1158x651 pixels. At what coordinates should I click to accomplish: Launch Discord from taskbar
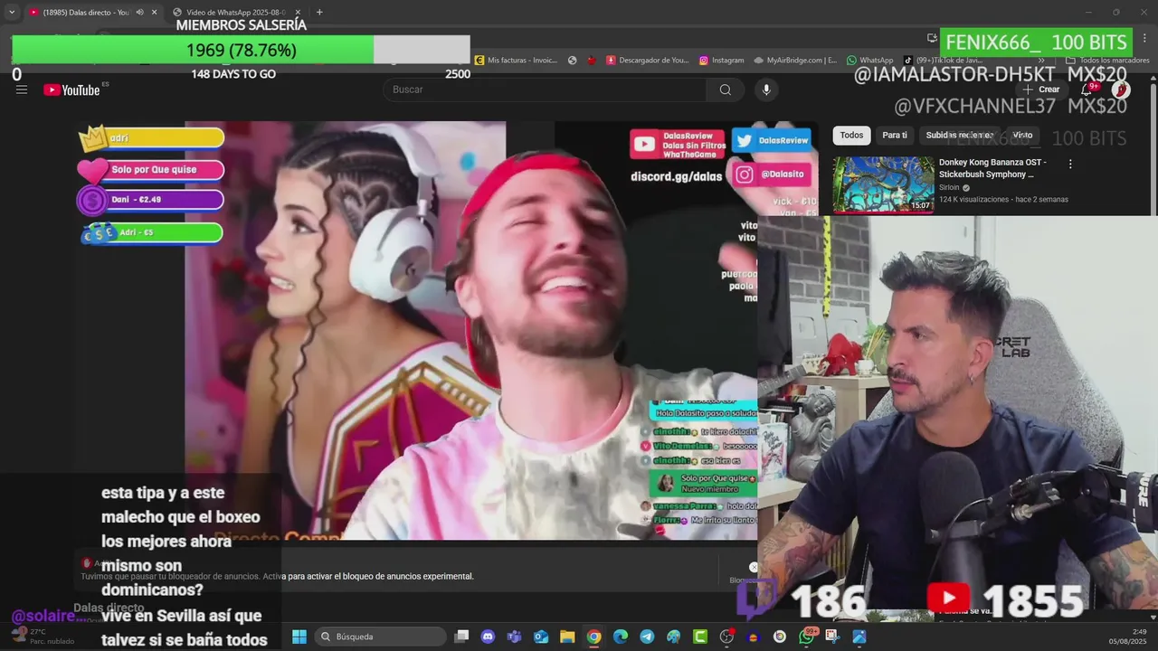[x=489, y=637]
